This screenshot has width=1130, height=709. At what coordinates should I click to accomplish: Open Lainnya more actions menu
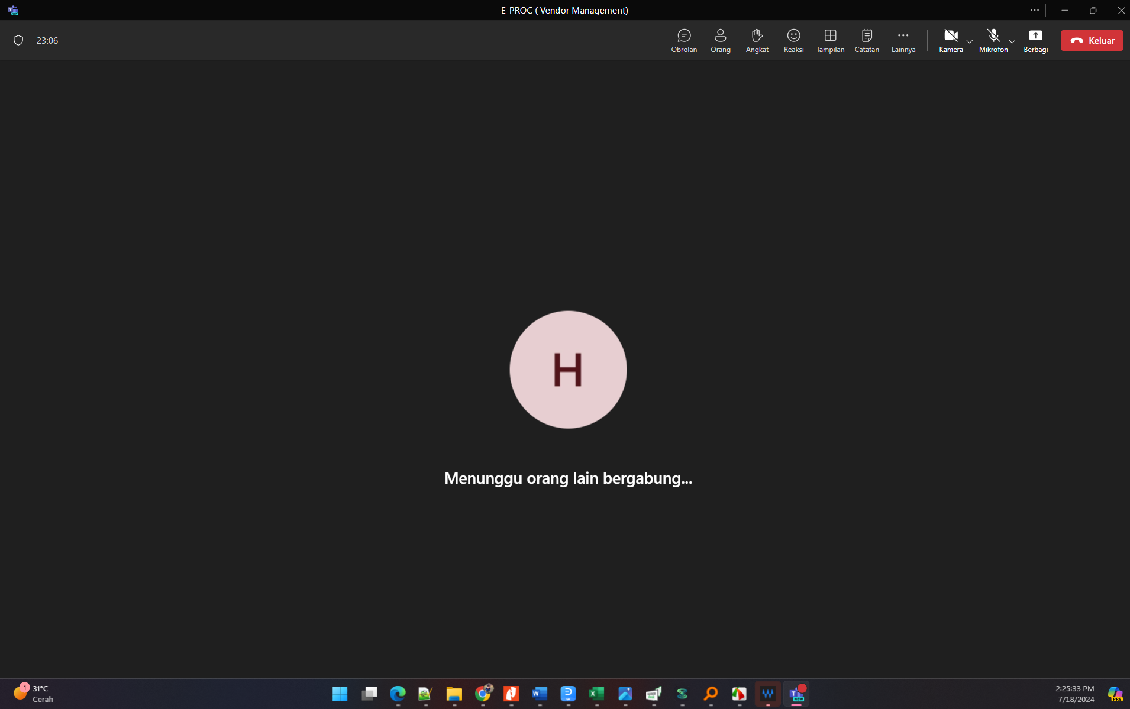click(903, 40)
